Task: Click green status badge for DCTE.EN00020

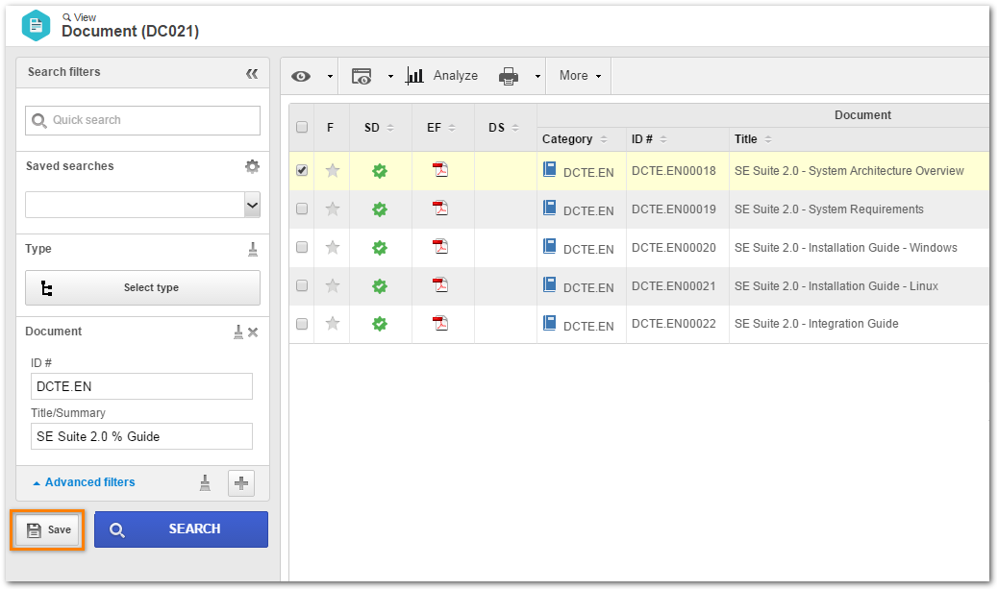Action: (380, 248)
